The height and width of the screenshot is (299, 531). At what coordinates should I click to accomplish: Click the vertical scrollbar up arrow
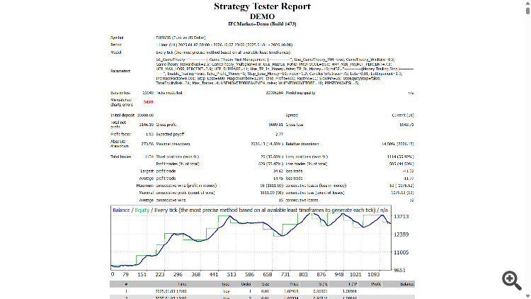[527, 3]
